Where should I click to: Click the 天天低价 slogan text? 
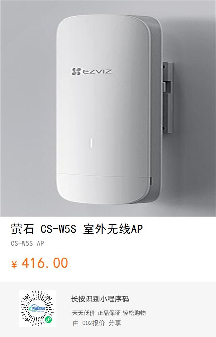point(83,313)
